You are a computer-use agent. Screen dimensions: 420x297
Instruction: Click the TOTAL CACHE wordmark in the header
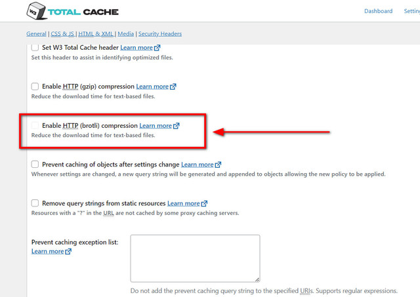pos(83,12)
